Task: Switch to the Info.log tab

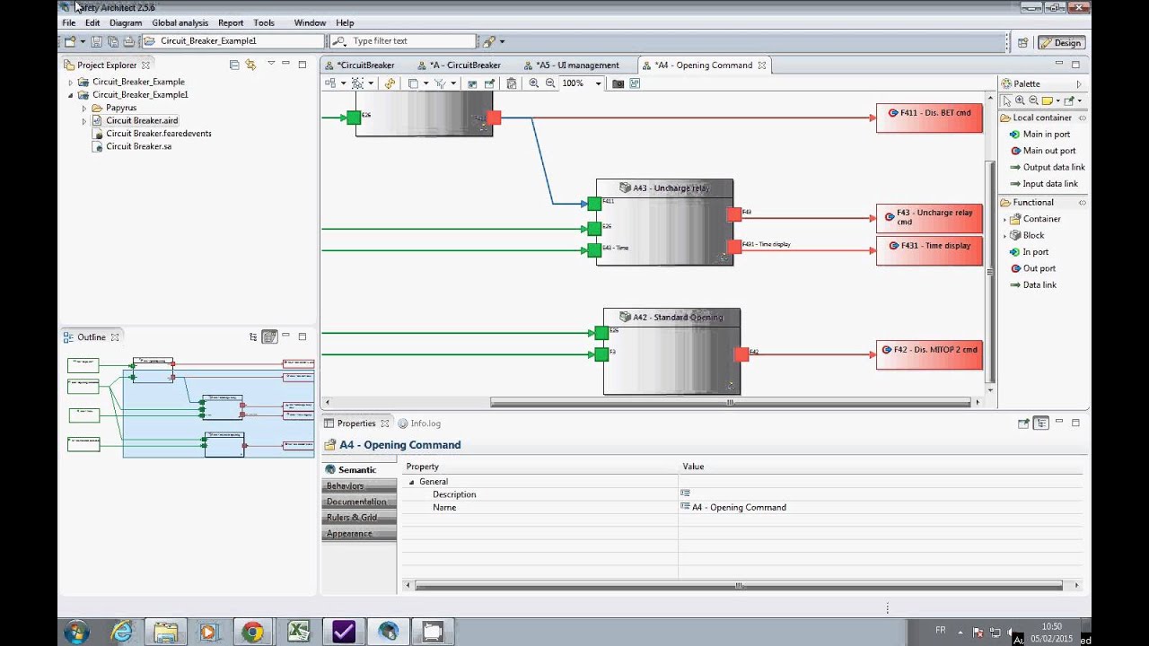Action: click(x=419, y=423)
